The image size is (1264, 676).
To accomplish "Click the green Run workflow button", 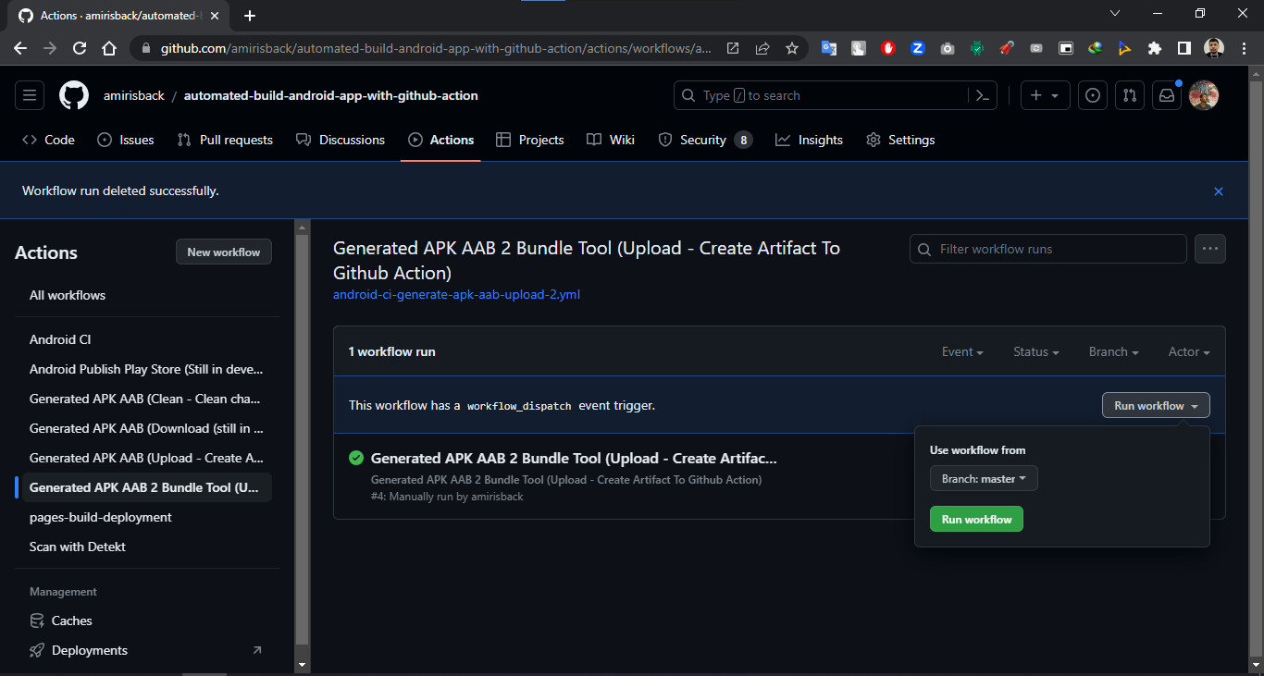I will [x=976, y=520].
